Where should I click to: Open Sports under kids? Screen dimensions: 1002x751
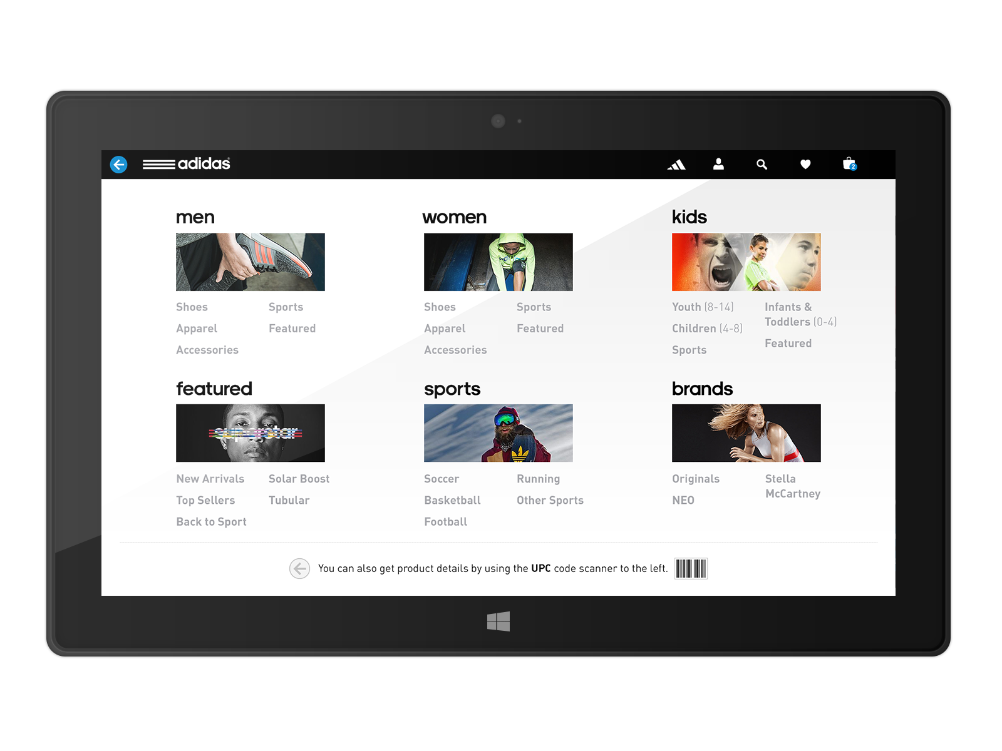[690, 350]
